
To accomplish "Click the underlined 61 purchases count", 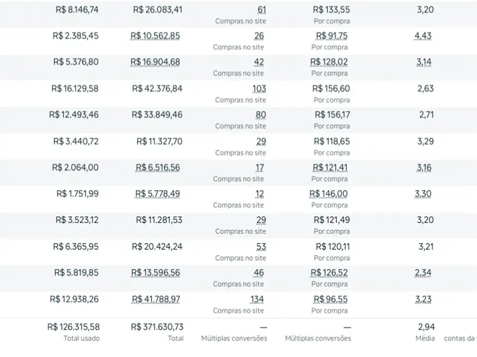I will [x=262, y=10].
